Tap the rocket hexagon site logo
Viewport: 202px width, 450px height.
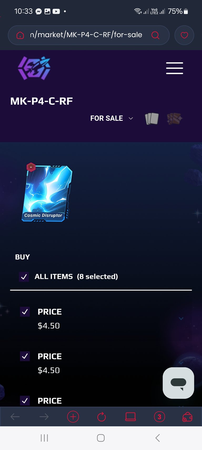(34, 68)
